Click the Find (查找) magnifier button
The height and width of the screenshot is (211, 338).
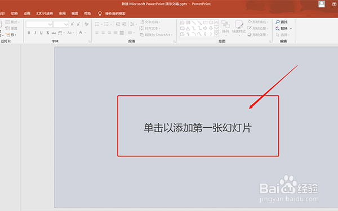282,22
